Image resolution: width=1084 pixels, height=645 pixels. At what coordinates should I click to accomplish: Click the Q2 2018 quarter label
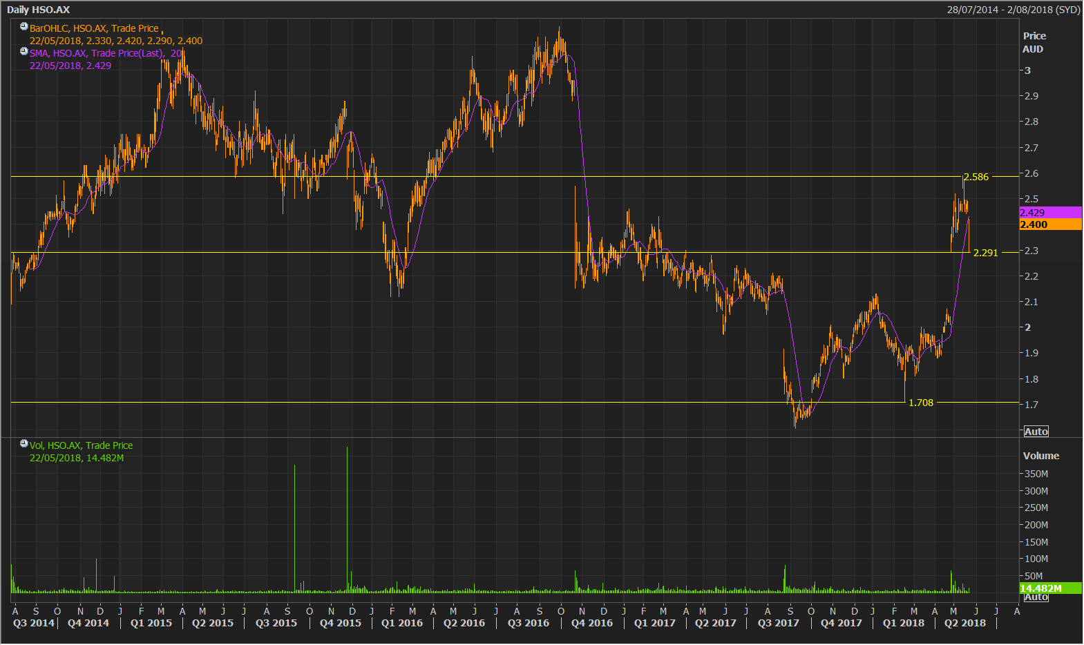[965, 623]
